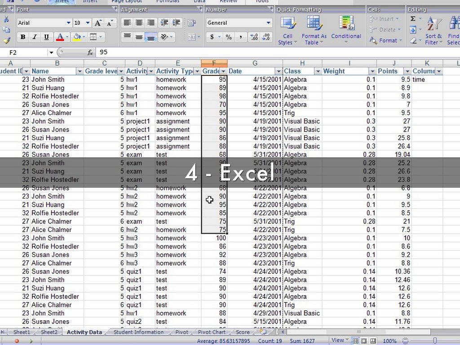The image size is (460, 345).
Task: Toggle bold formatting in Font group
Action: (x=23, y=37)
